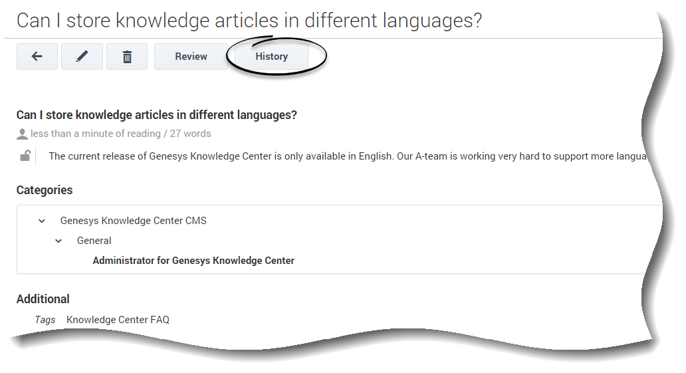Screen dimensions: 686x373
Task: Click the Categories section heading
Action: click(x=45, y=190)
